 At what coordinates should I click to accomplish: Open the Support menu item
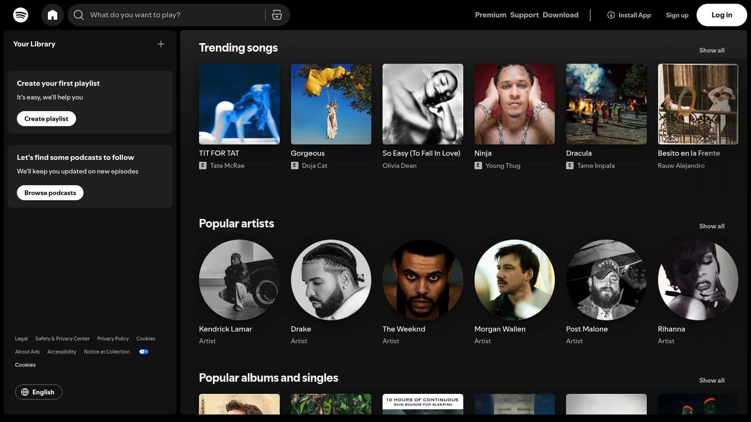[x=524, y=15]
